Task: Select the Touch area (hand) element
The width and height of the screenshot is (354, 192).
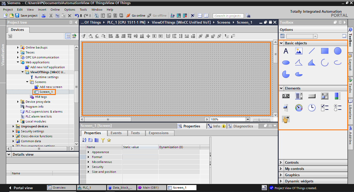Action: (x=286, y=119)
